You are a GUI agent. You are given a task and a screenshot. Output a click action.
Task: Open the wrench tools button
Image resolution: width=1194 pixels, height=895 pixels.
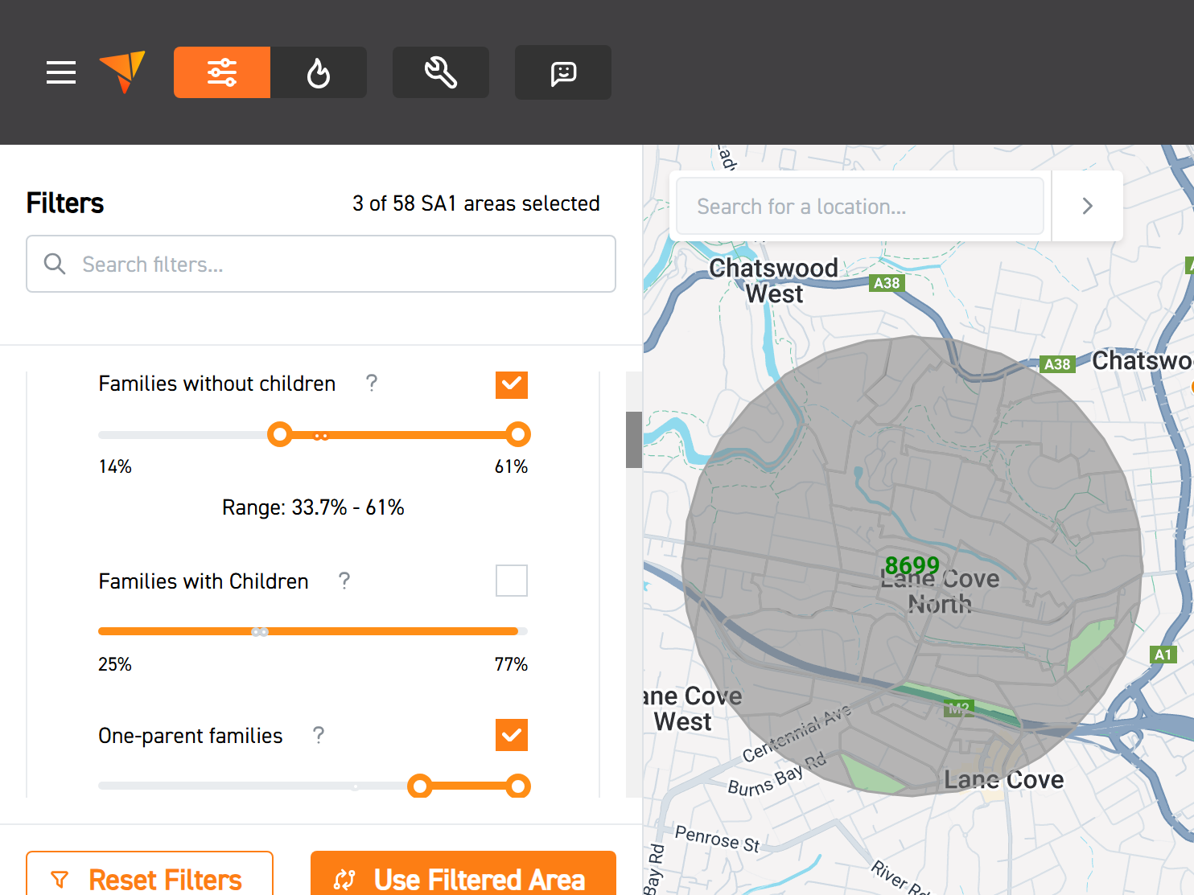coord(441,72)
